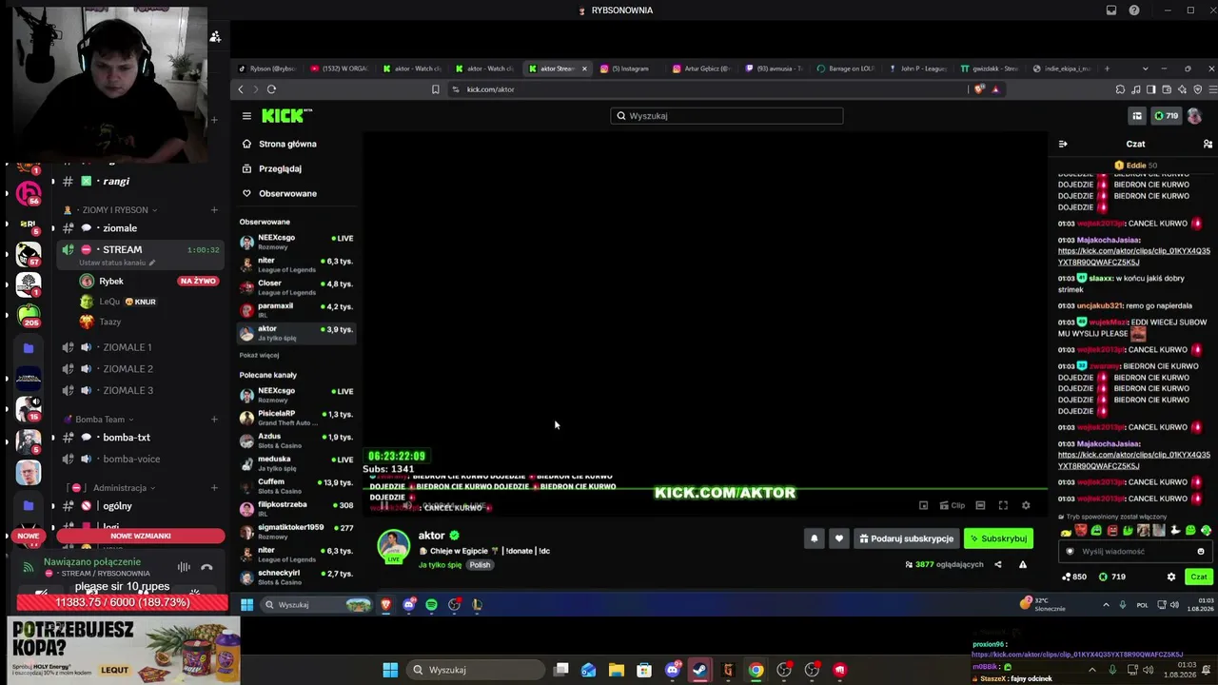
Task: Click Pokaż więcej under followed channels
Action: pyautogui.click(x=259, y=355)
